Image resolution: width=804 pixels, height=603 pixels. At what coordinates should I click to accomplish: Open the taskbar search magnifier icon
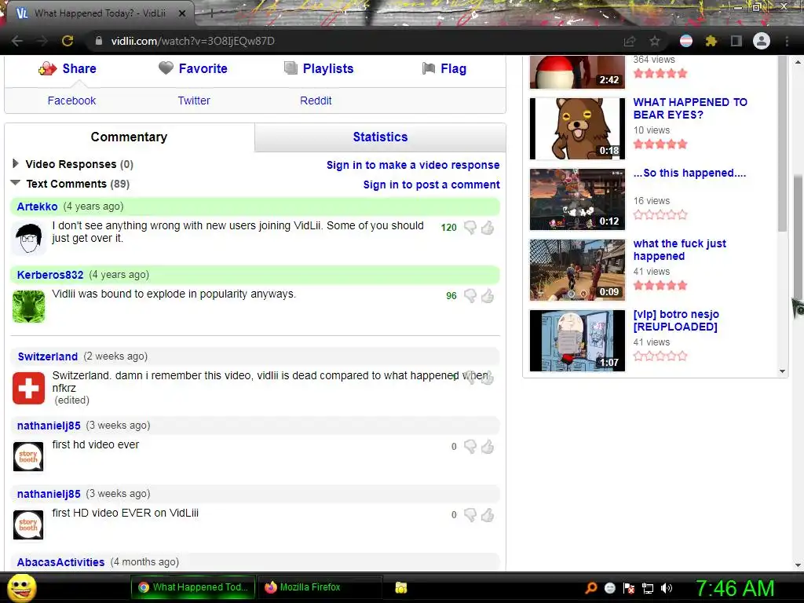pos(591,588)
